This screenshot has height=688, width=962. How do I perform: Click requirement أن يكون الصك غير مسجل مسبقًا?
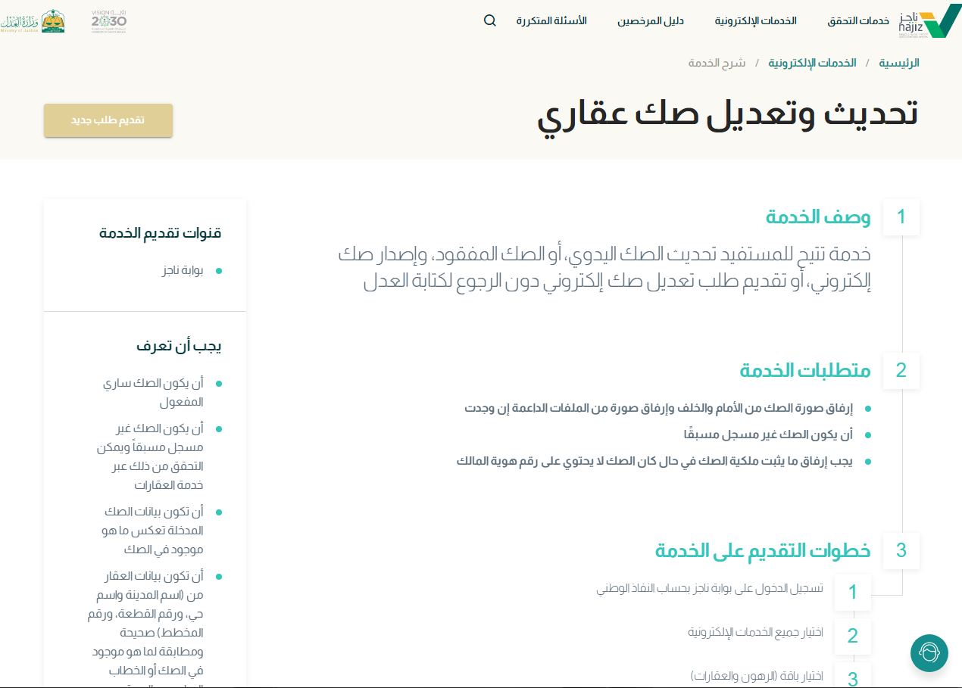768,434
